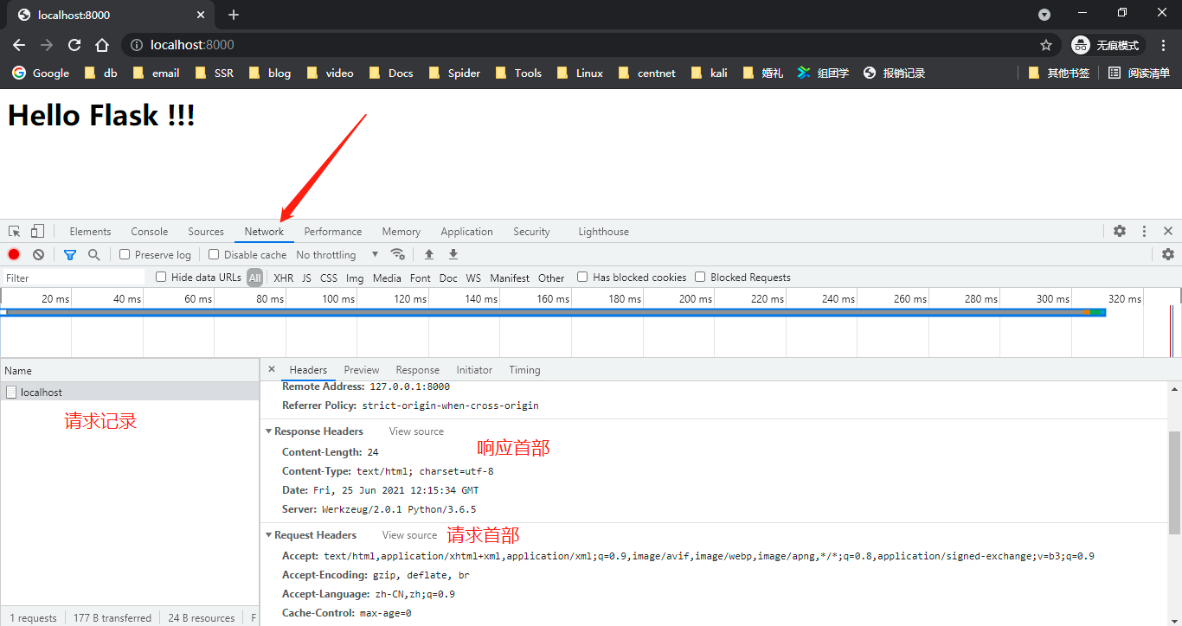Screen dimensions: 1182x626
Task: Filter requests by CSS
Action: (x=329, y=278)
